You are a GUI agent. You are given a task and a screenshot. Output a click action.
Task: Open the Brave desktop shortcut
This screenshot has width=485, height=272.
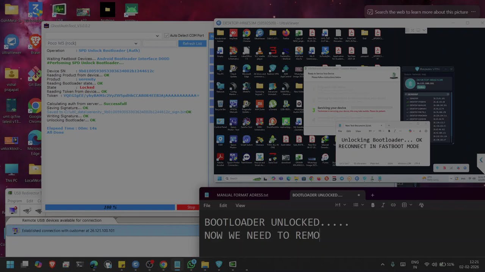pyautogui.click(x=35, y=45)
